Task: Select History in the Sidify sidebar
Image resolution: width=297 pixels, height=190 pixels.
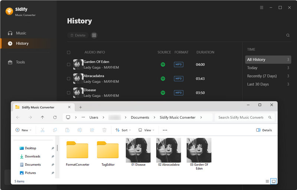Action: click(x=26, y=43)
